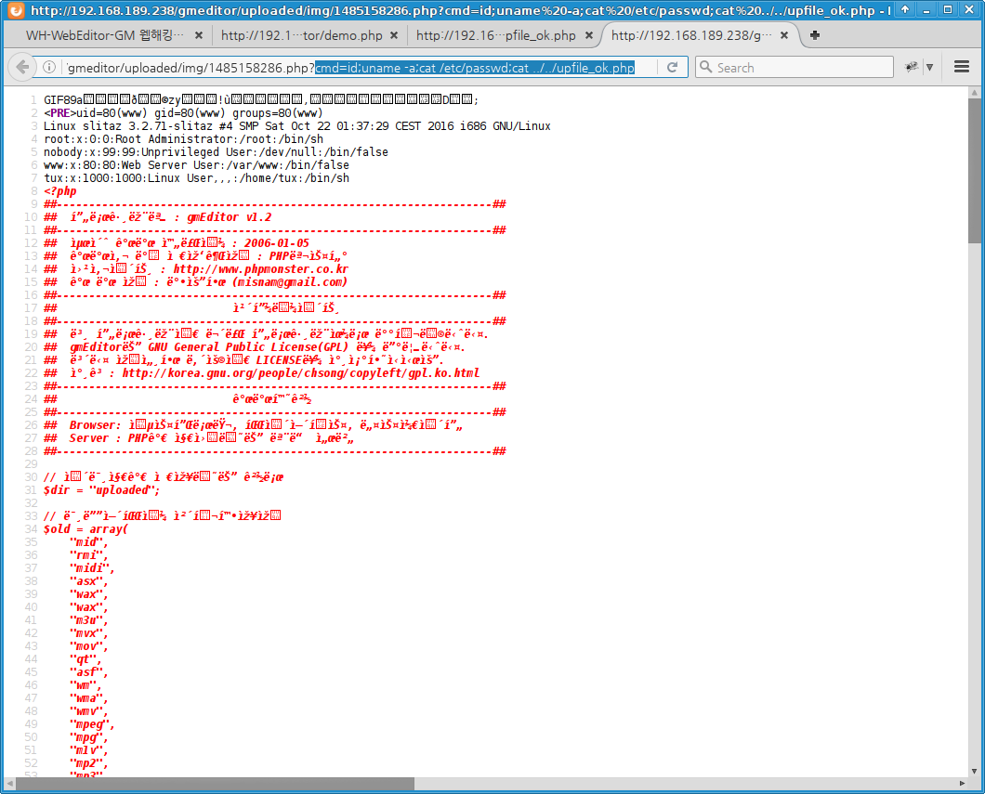Viewport: 985px width, 794px height.
Task: Click the 'uid=80(www) gid=80(www)' output line
Action: point(183,113)
